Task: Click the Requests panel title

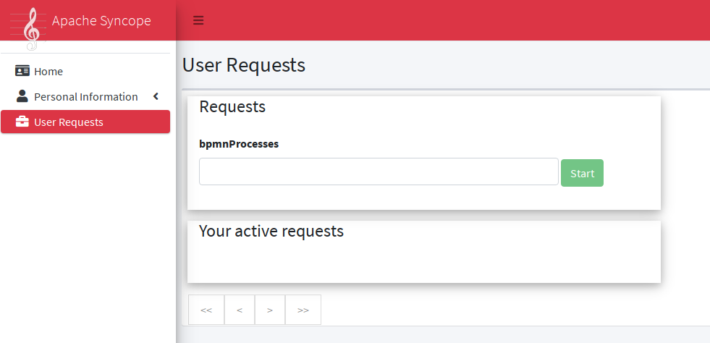Action: (232, 107)
